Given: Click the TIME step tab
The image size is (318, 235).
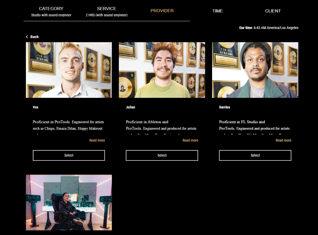Looking at the screenshot, I should point(217,11).
